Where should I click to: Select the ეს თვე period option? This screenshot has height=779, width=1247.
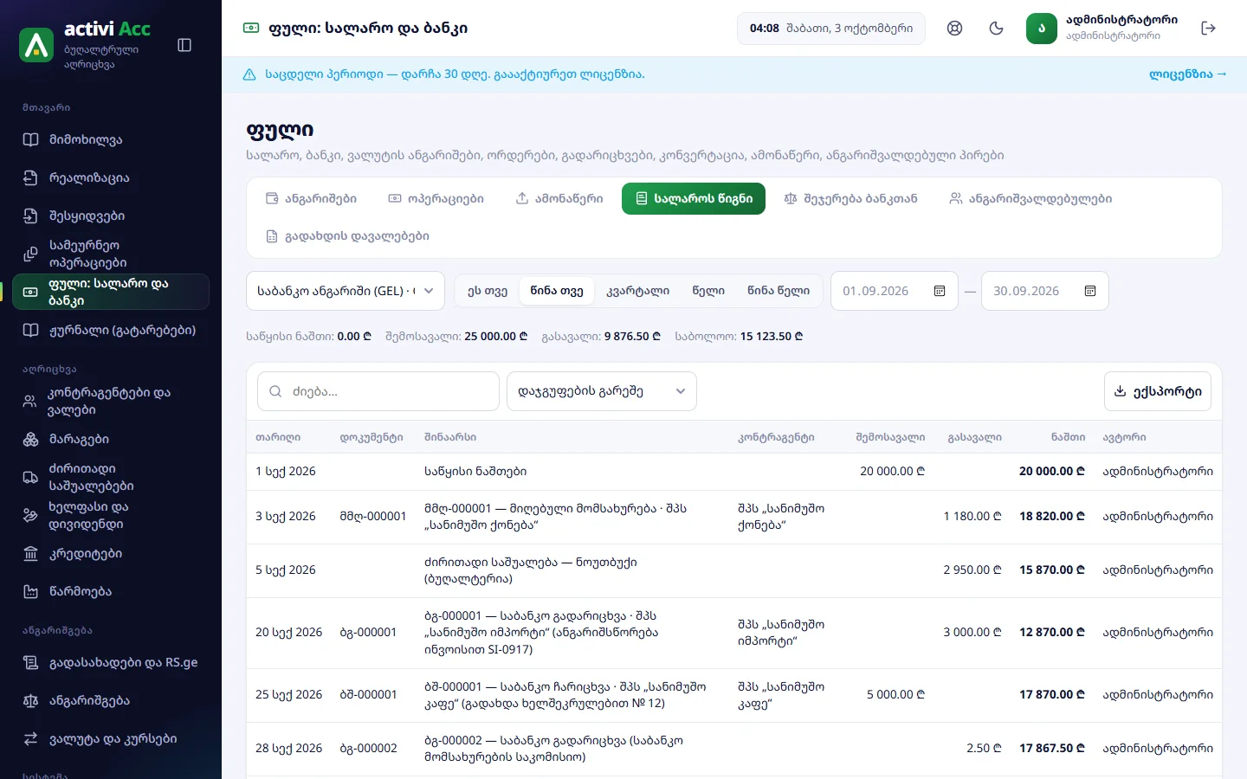pos(488,291)
